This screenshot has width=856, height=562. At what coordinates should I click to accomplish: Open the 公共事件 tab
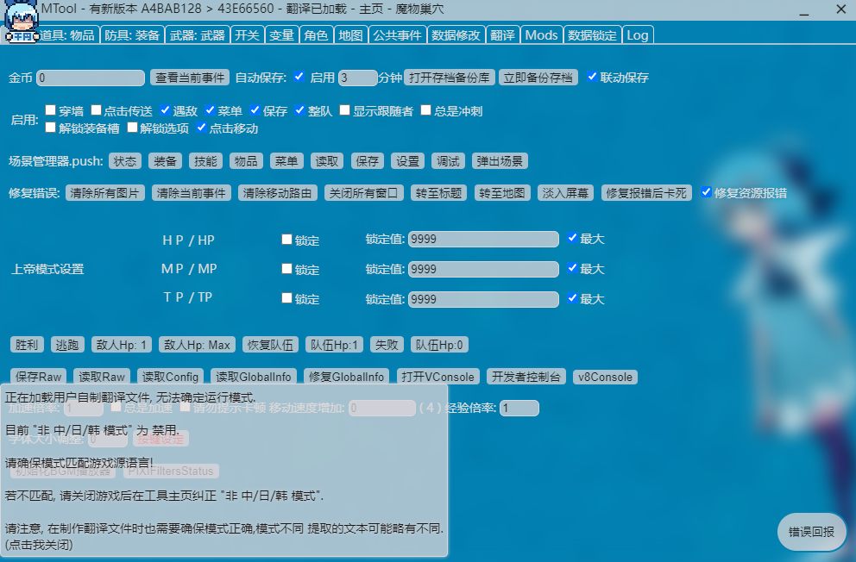point(398,34)
